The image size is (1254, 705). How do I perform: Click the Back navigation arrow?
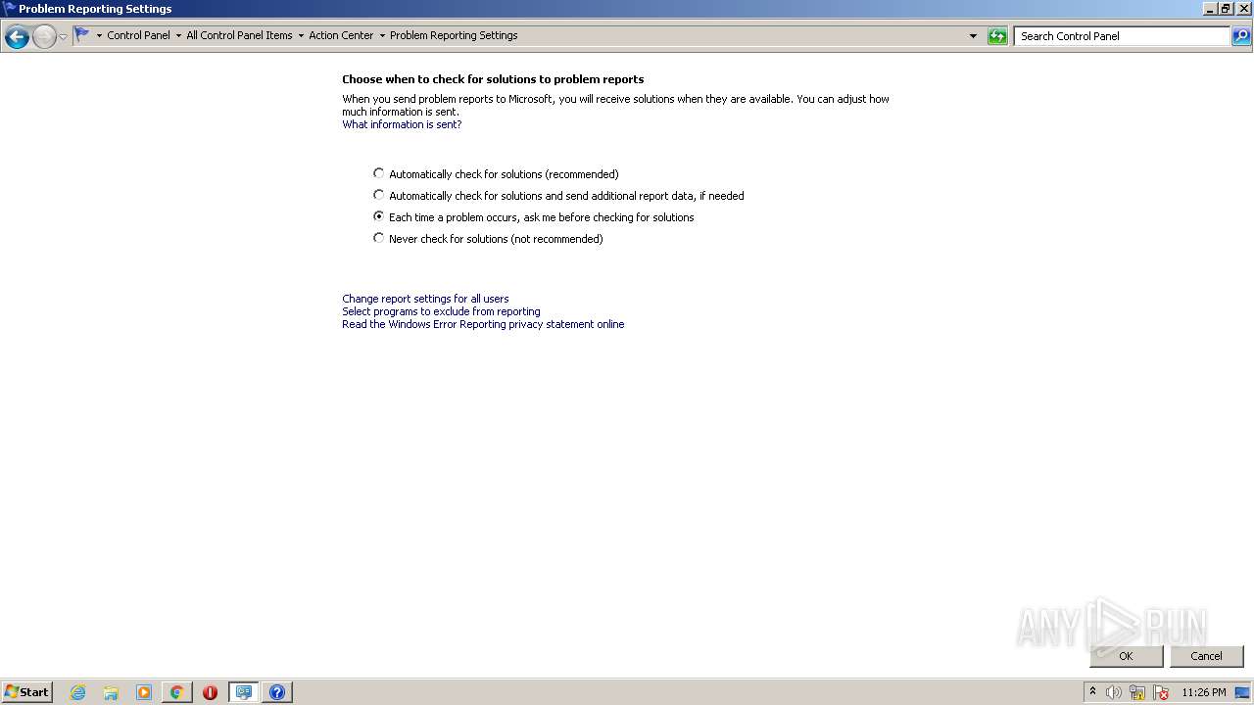17,37
